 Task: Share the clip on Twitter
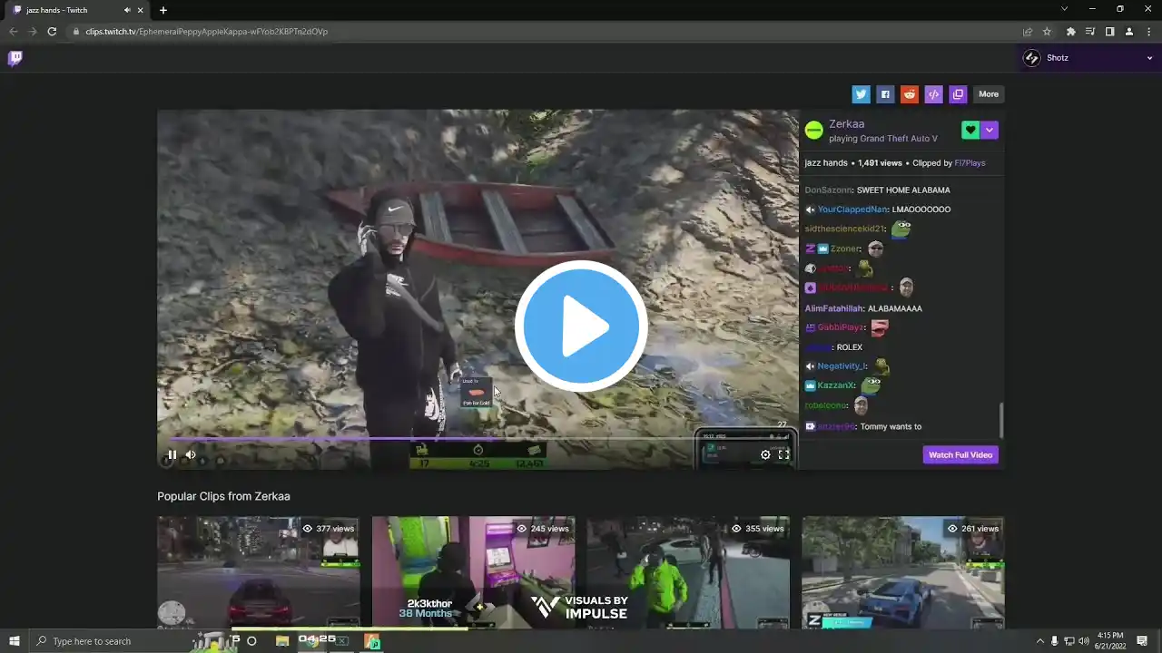[861, 94]
